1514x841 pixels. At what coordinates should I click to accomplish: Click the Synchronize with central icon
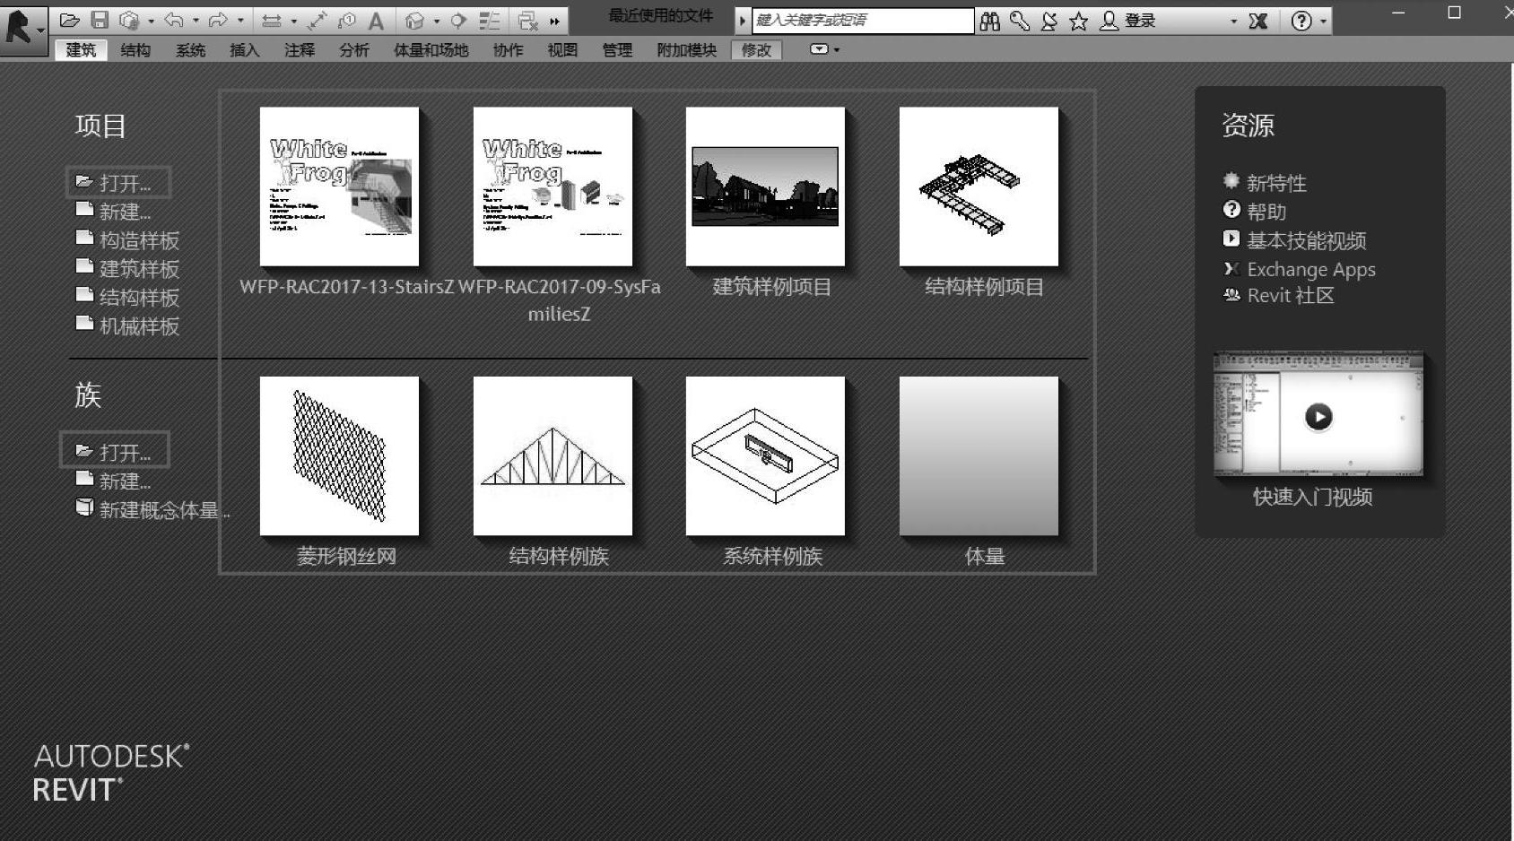(x=130, y=21)
